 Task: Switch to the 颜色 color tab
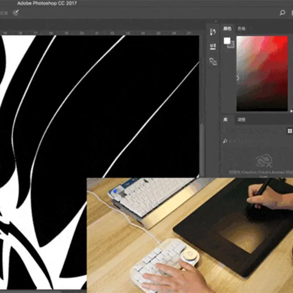(x=227, y=29)
